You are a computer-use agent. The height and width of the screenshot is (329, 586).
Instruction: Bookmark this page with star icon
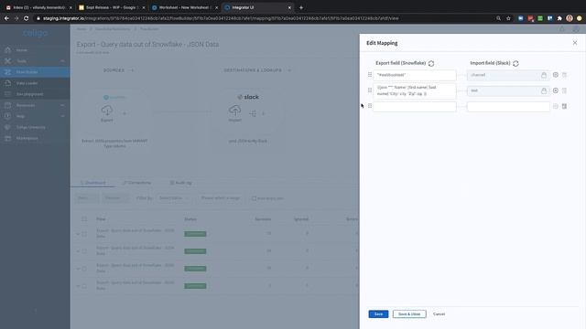(508, 18)
